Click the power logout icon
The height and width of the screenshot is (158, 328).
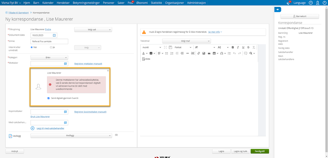click(x=324, y=3)
